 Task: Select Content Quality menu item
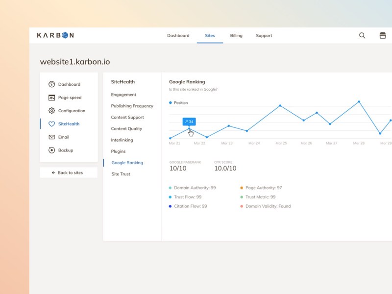[x=126, y=129]
